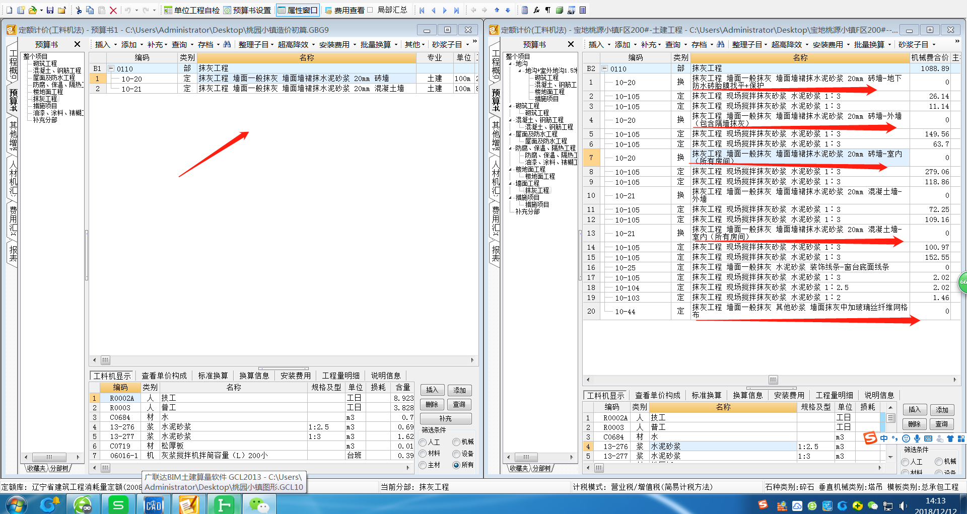This screenshot has height=514, width=967.
Task: Click the move up blue arrow icon
Action: tap(497, 10)
